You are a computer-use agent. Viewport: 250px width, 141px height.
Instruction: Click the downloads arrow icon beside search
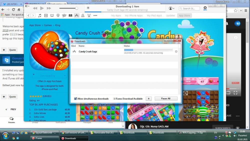click(205, 8)
